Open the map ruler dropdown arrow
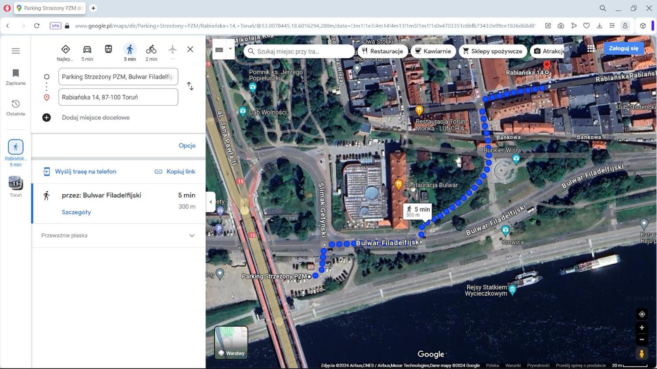Image resolution: width=657 pixels, height=369 pixels. pos(230,49)
